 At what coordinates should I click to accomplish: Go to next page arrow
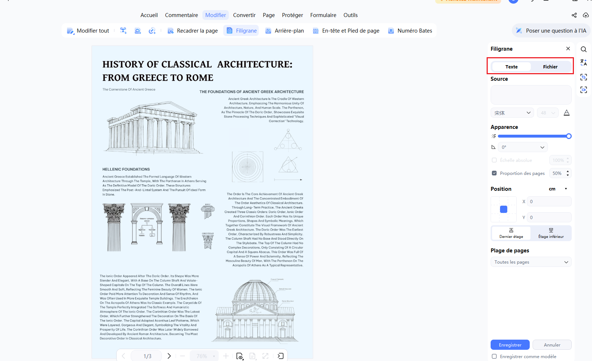point(169,356)
